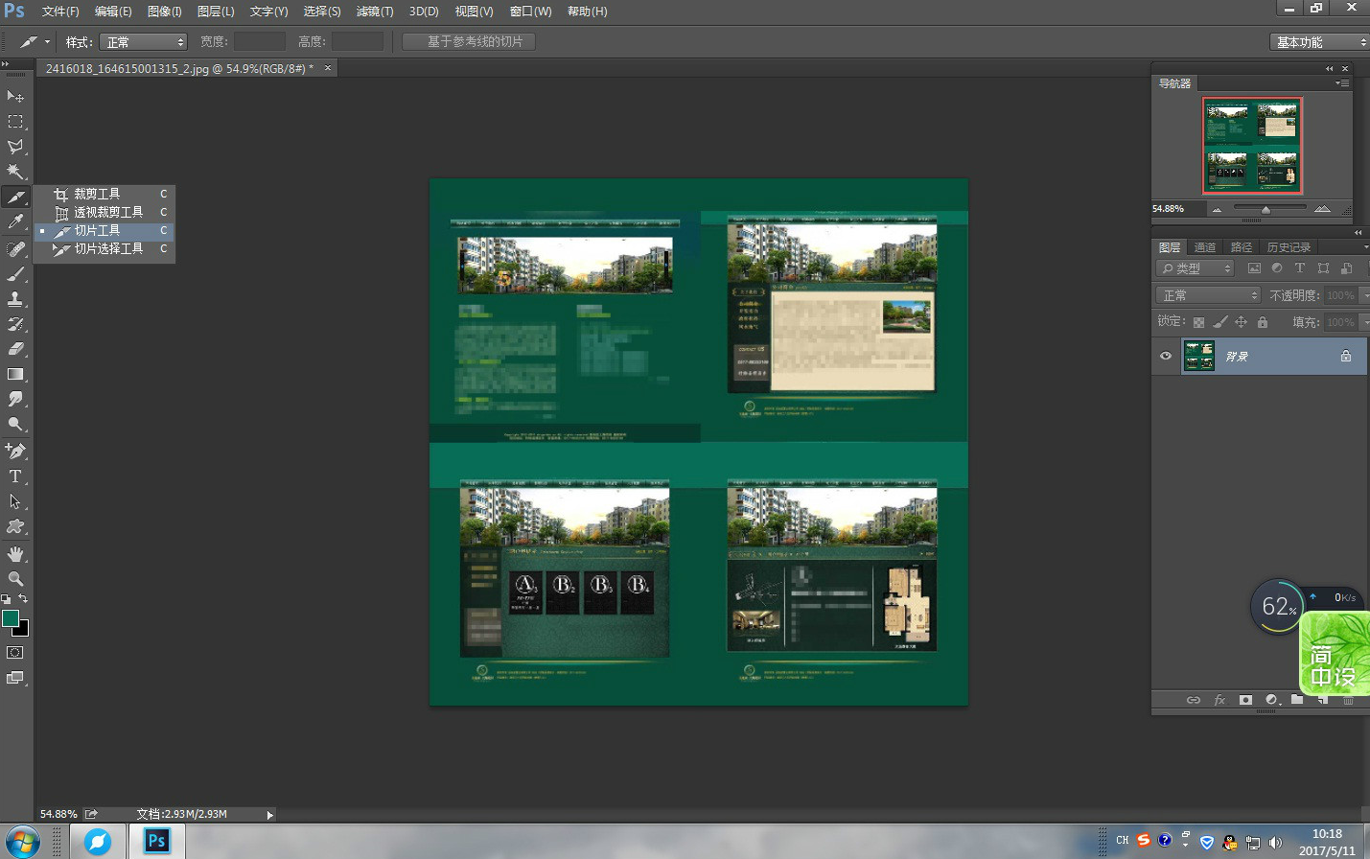The image size is (1370, 859).
Task: Toggle lock image pixels brush icon
Action: coord(1220,322)
